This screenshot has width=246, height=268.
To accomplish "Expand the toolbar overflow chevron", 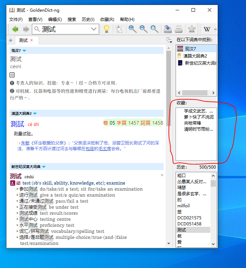I will [x=215, y=29].
